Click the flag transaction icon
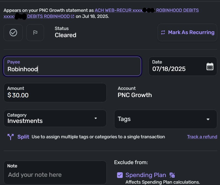Screen dimensions: 220x185 point(35,32)
